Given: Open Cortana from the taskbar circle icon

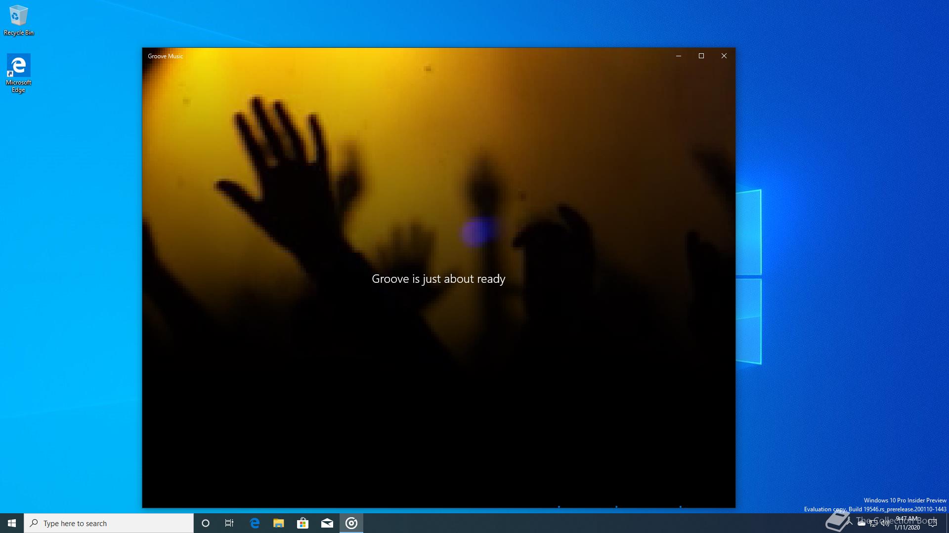Looking at the screenshot, I should 206,523.
